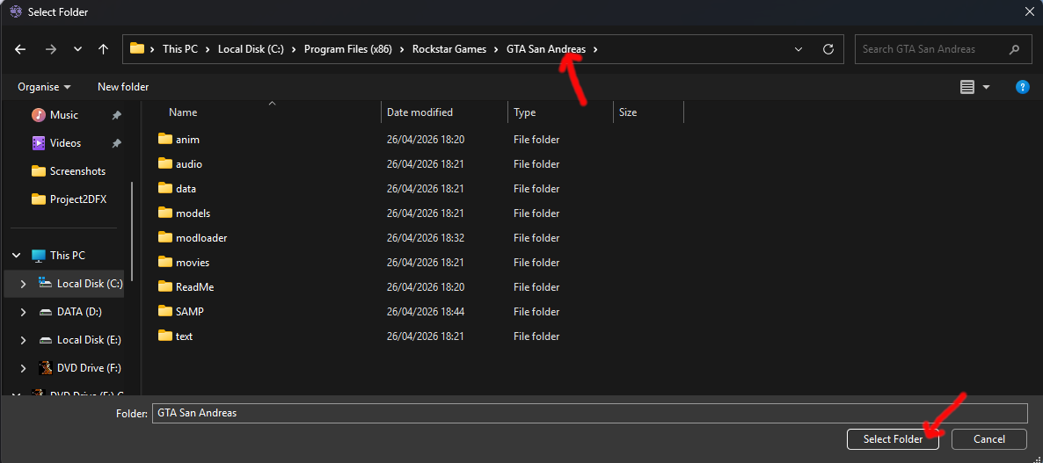Expand DATA (D:) tree node

pos(23,312)
